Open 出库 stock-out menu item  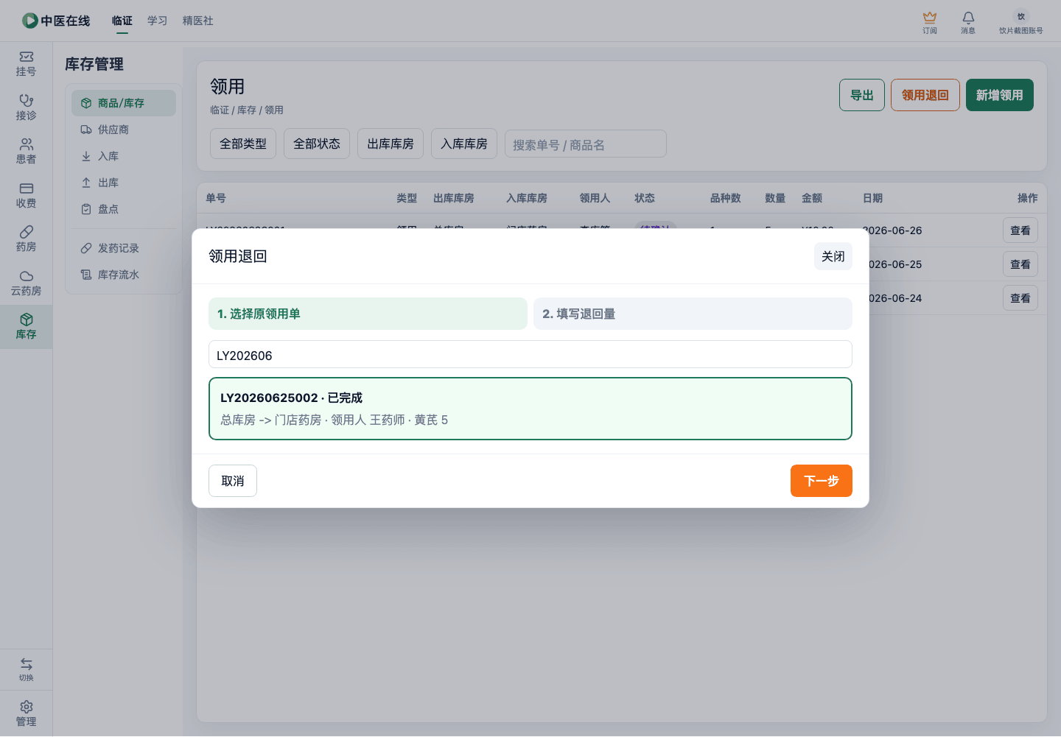click(124, 183)
